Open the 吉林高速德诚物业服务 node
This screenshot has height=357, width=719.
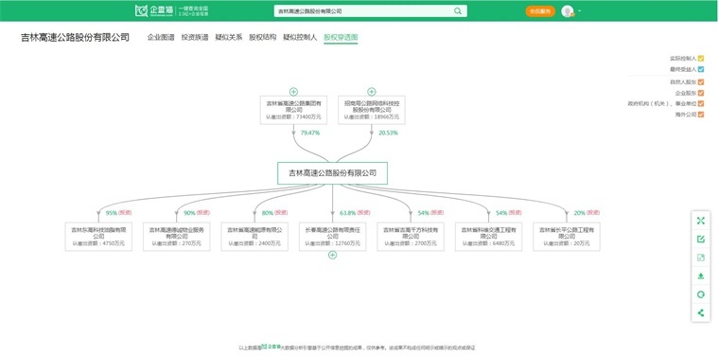pyautogui.click(x=177, y=237)
